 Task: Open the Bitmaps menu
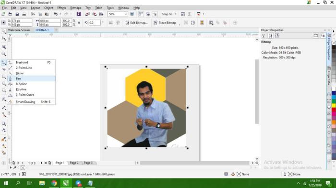(x=76, y=8)
